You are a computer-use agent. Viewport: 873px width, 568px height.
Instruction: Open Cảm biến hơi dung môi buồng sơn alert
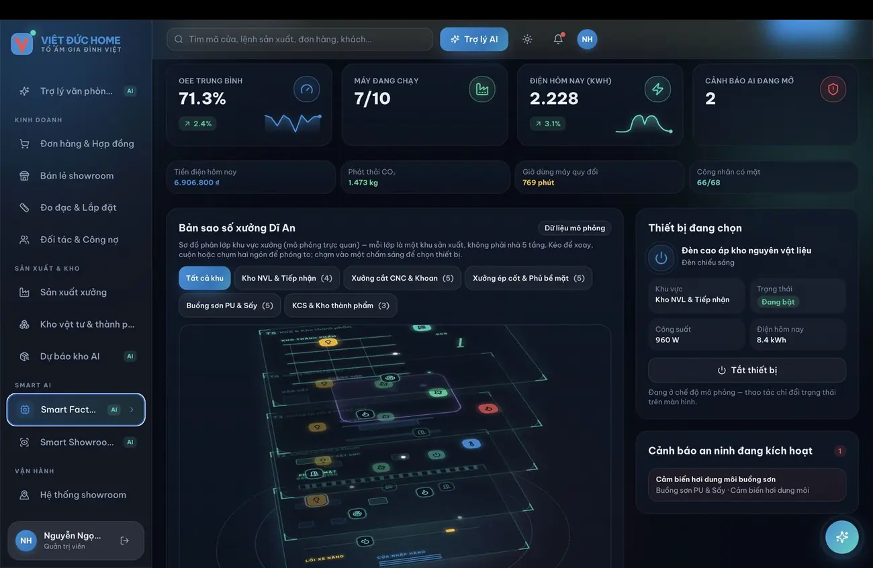(747, 484)
